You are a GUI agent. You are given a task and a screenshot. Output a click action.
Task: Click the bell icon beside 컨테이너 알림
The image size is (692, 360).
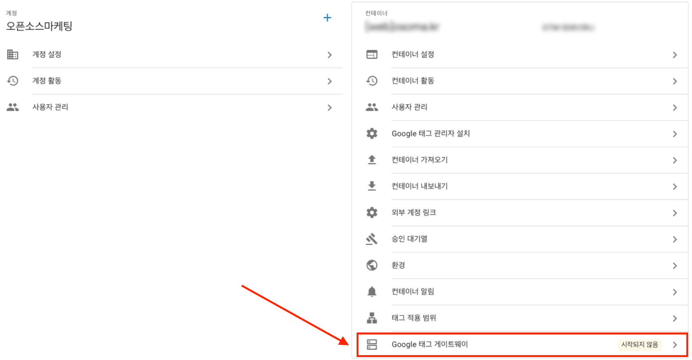point(372,291)
